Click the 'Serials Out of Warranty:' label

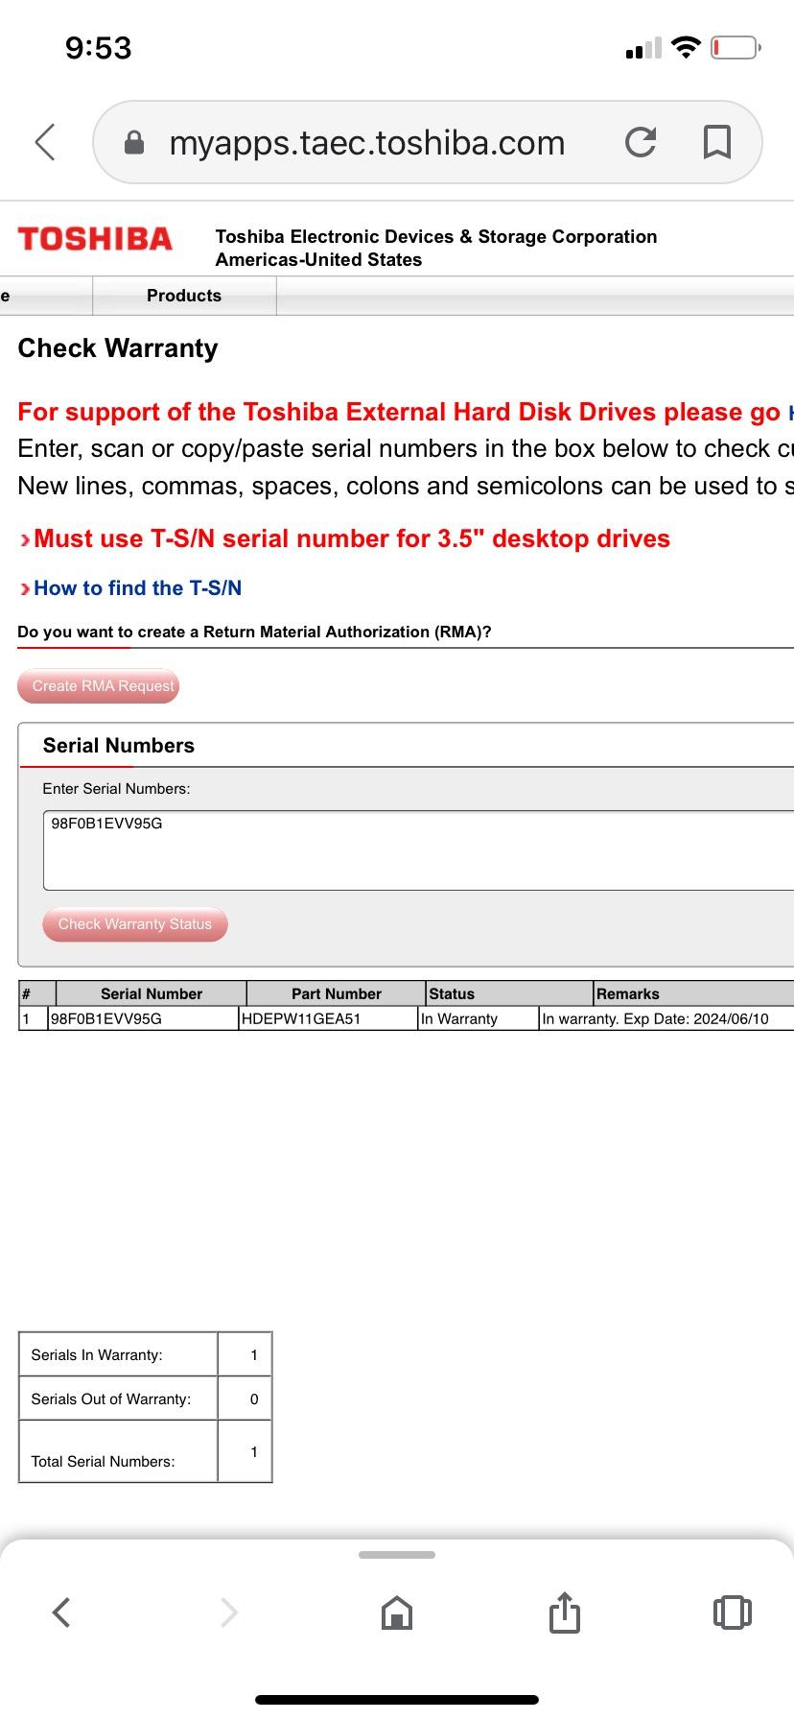(x=111, y=1398)
